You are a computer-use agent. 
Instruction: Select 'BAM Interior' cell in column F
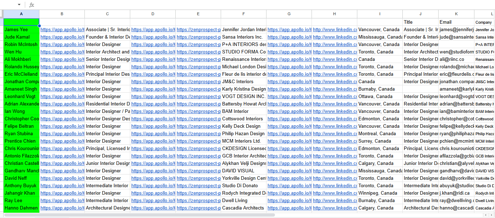tap(243, 111)
